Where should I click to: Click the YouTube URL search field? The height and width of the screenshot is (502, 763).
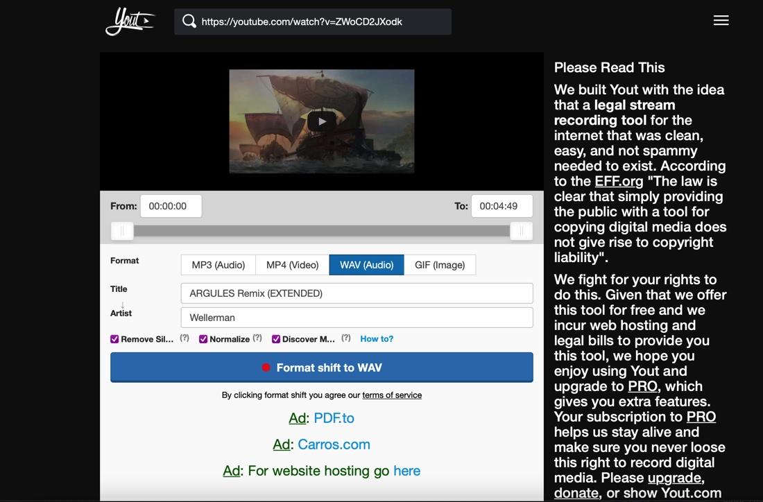coord(313,21)
